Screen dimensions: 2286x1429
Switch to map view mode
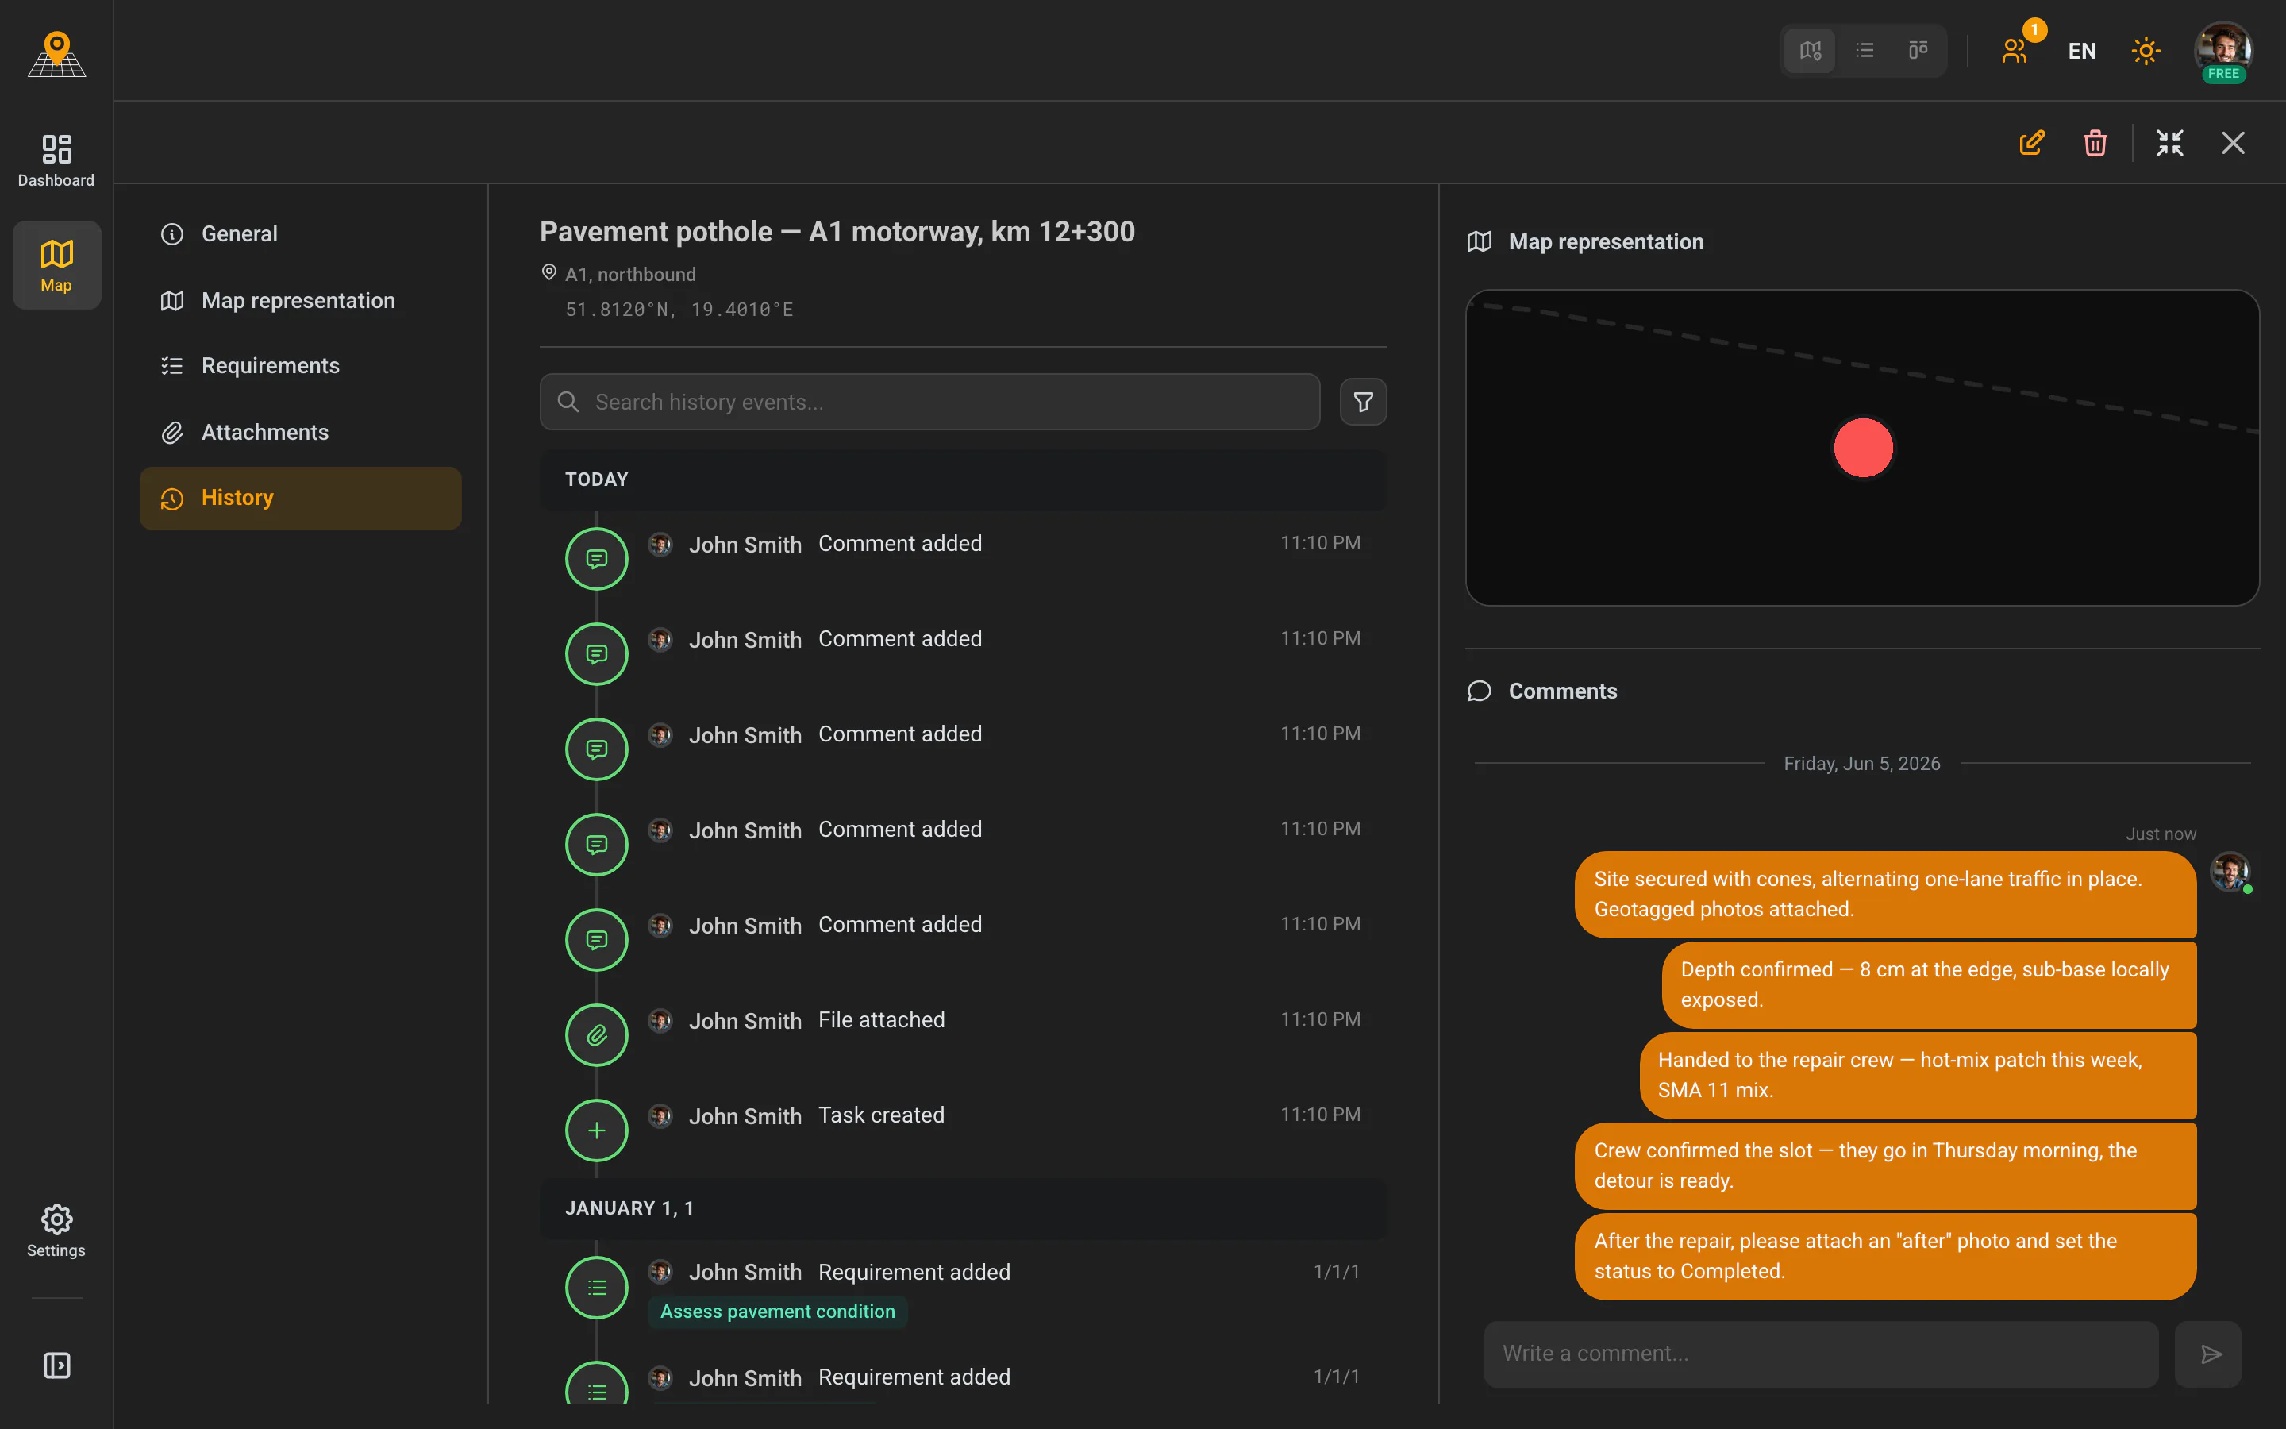pos(1810,50)
